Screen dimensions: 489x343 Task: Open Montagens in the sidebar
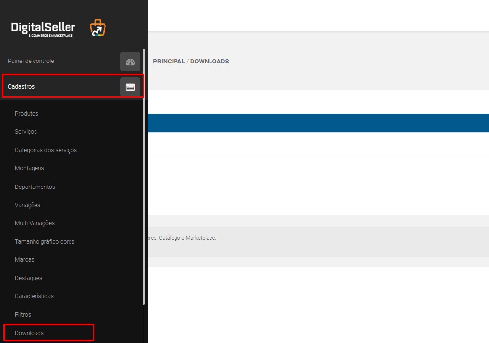tap(29, 168)
